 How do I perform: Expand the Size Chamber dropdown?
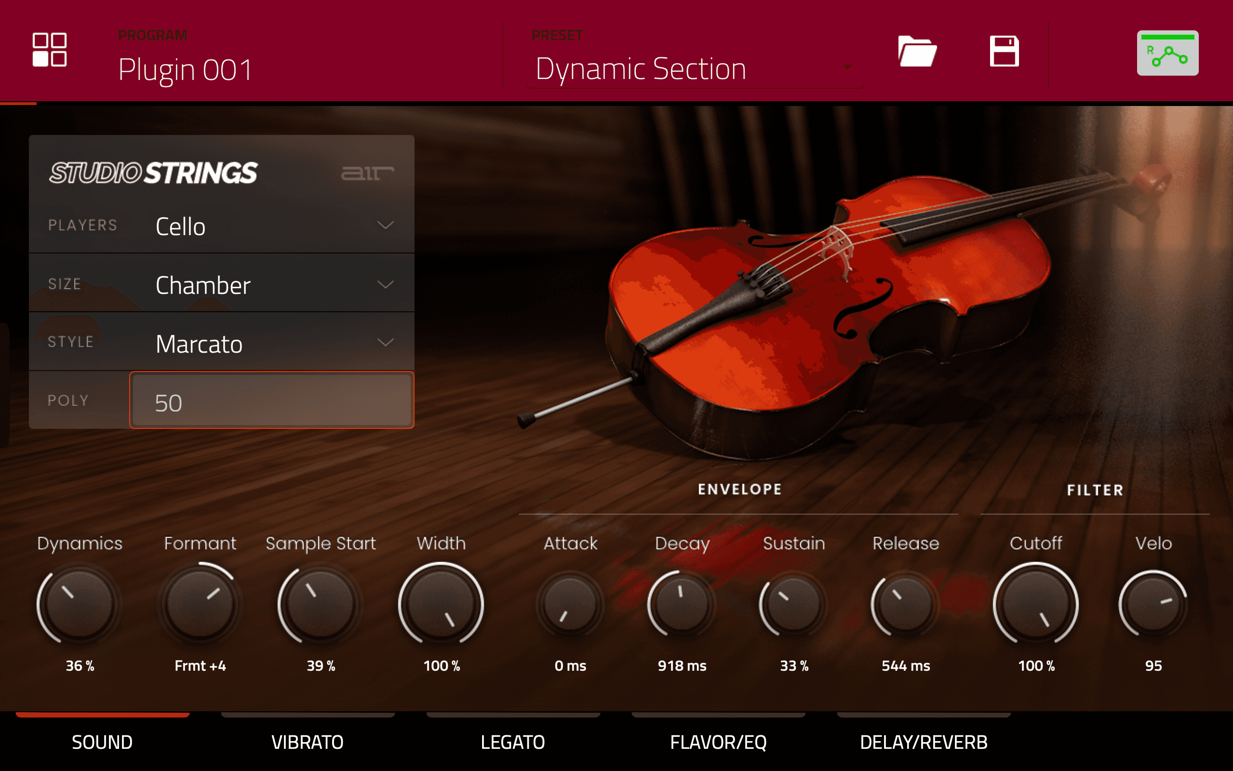pos(273,284)
